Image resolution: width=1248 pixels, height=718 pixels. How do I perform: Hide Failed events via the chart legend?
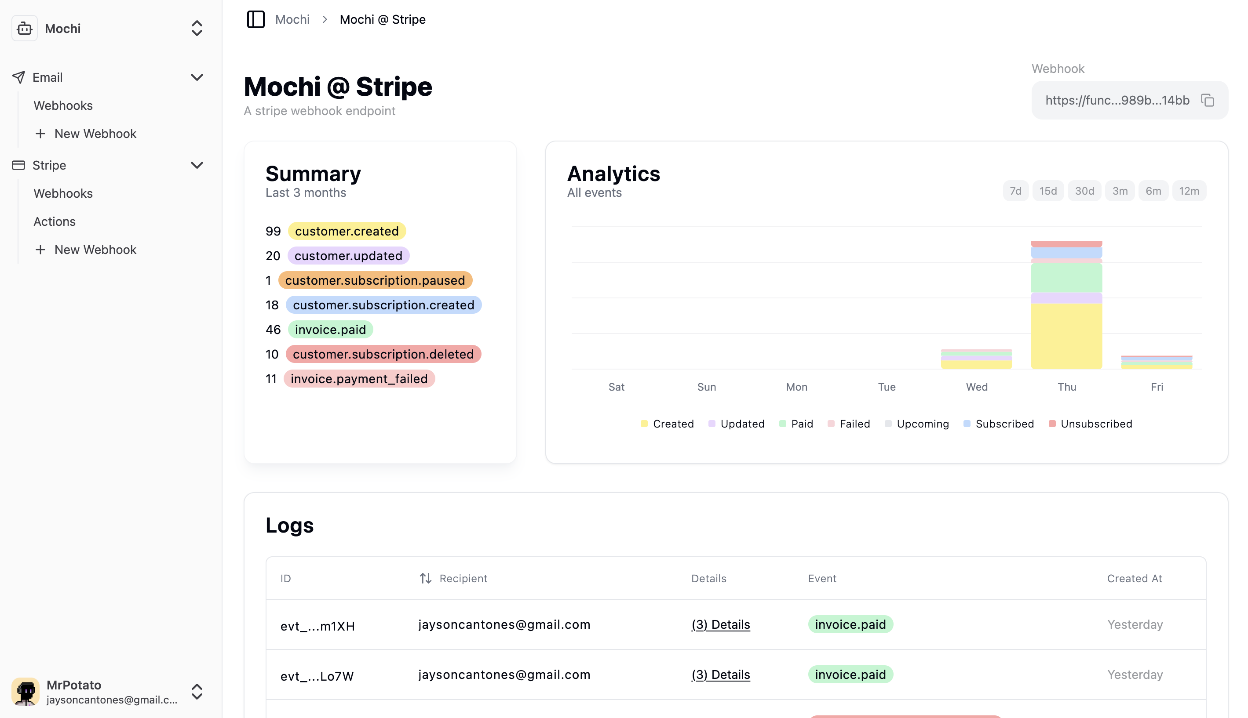click(855, 423)
